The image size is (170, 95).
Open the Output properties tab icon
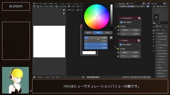[x=154, y=34]
